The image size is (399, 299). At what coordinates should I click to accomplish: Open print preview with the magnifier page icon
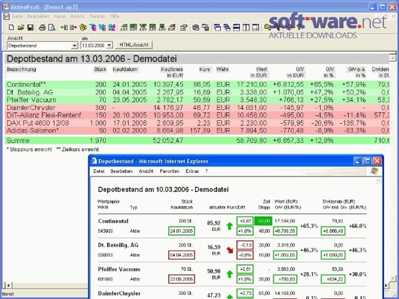(x=51, y=28)
